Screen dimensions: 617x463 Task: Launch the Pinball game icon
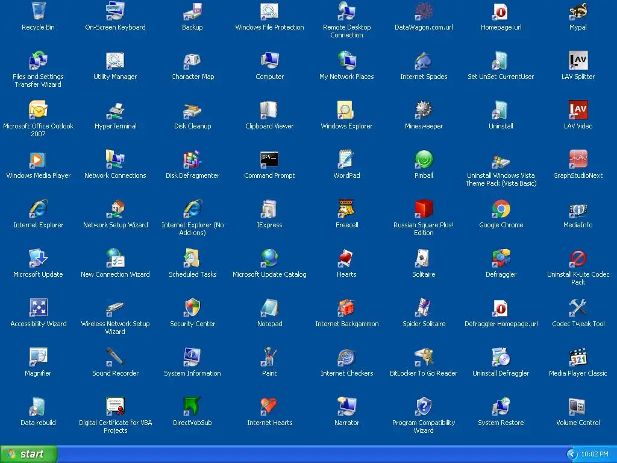[x=424, y=159]
